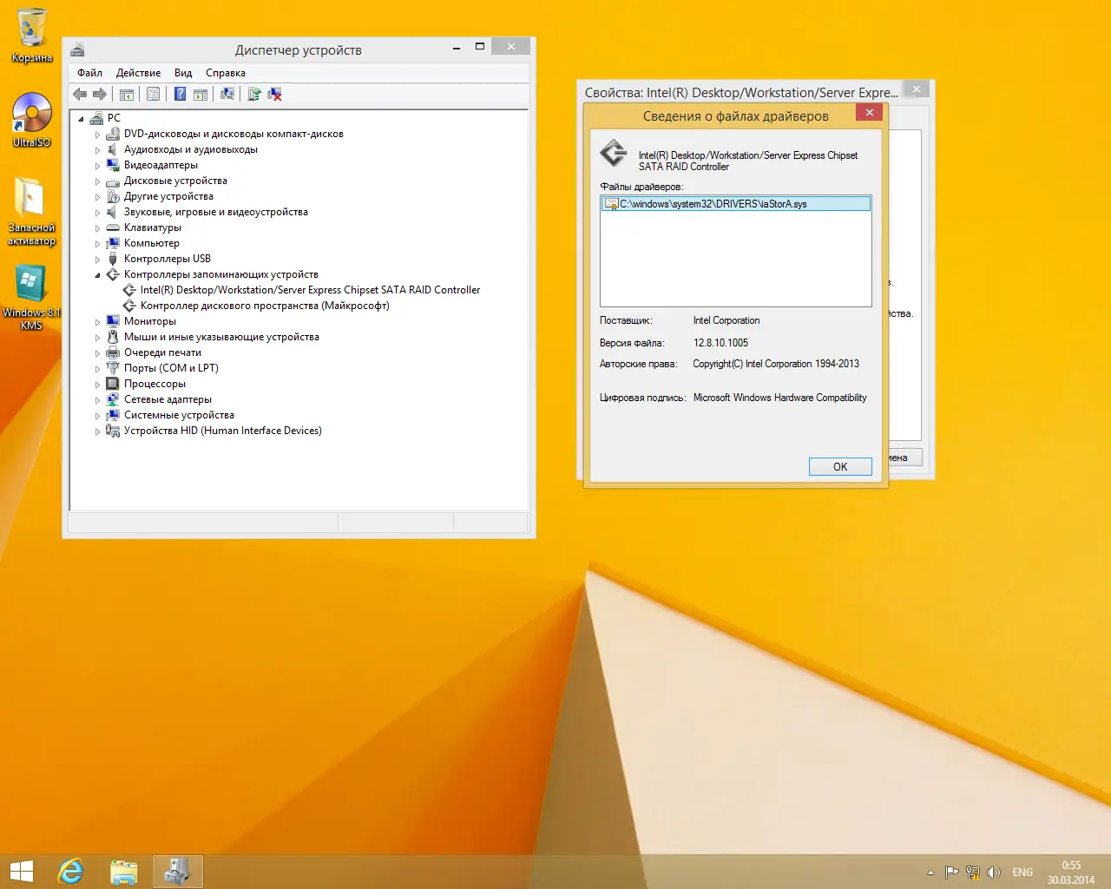
Task: Click the Device Manager taskbar button
Action: click(178, 872)
